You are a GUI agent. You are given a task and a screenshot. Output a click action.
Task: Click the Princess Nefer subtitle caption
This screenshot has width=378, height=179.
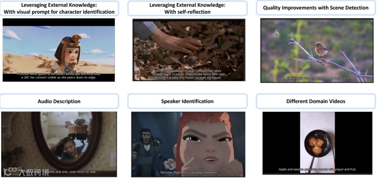59,76
